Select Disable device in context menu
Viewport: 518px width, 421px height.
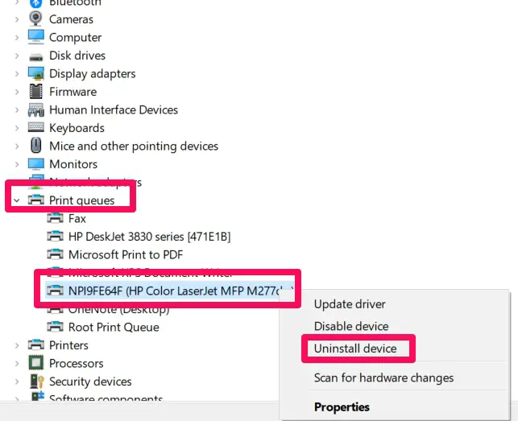(x=351, y=326)
